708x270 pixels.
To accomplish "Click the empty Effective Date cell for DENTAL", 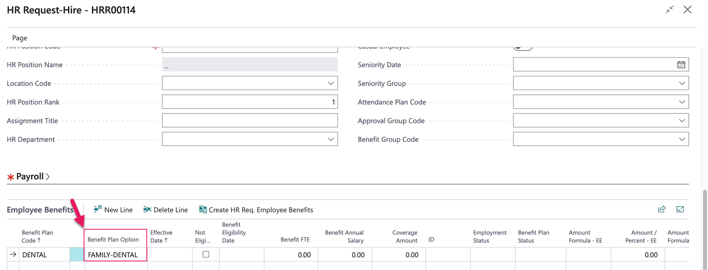I will (x=170, y=255).
